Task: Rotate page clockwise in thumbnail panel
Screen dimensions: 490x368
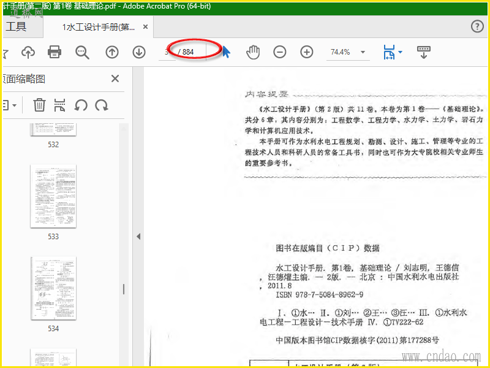Action: pos(102,105)
